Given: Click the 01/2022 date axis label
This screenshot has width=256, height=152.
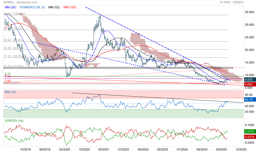Looking at the screenshot, I should [123, 149].
